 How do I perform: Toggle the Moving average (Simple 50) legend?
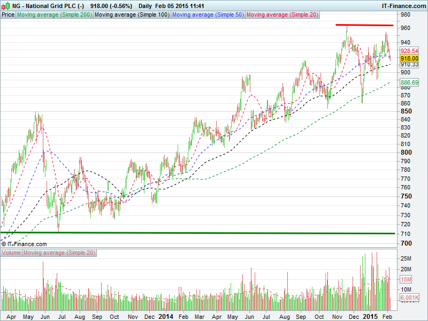pos(208,15)
